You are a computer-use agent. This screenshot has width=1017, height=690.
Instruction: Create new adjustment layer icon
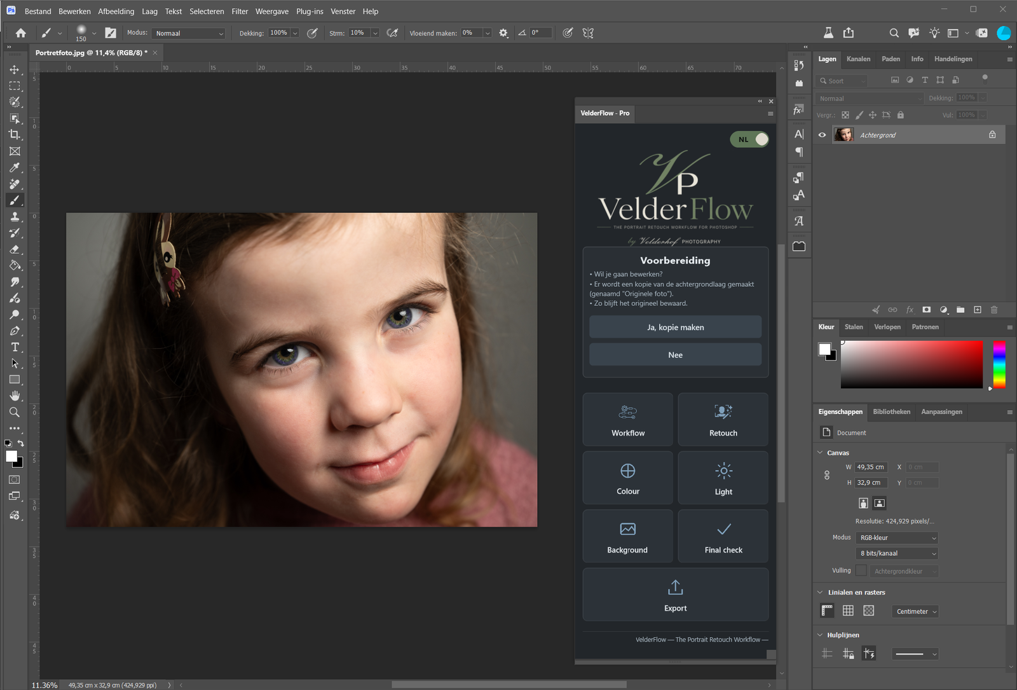pos(944,310)
